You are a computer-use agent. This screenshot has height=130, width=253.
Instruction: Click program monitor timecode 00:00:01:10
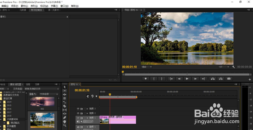(x=129, y=67)
